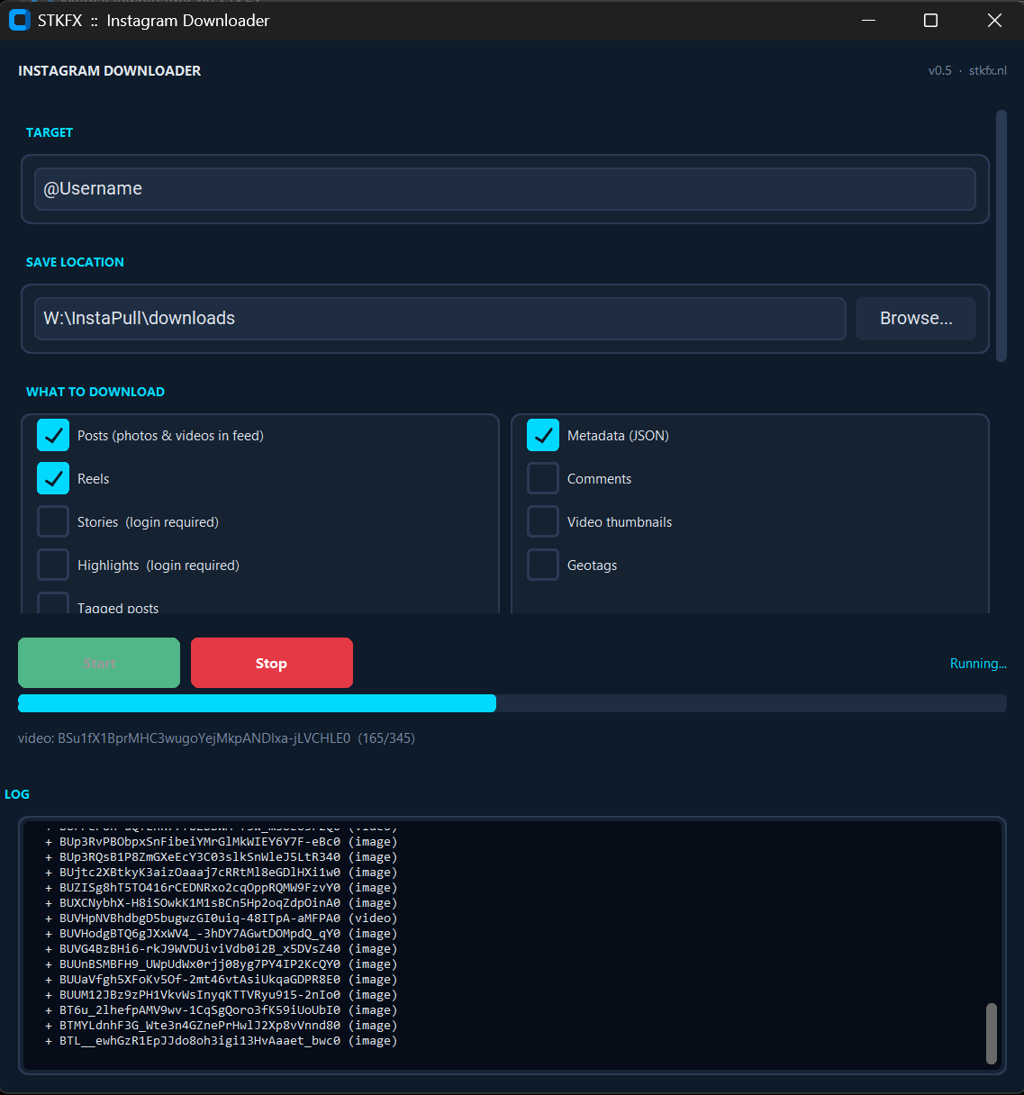Select log row BUjtc2XBtkyK3aizOaaaj7cRRtMl8eGDlHXi1w0
The image size is (1024, 1095).
[x=222, y=872]
